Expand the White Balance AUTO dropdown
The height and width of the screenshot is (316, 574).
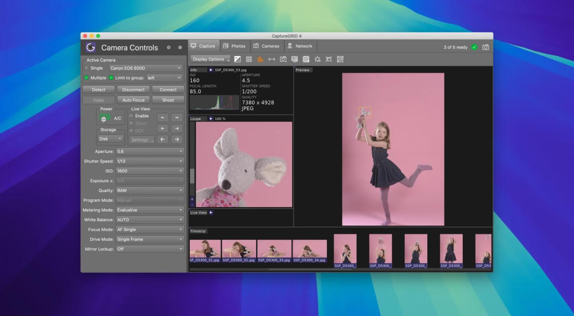pyautogui.click(x=149, y=220)
